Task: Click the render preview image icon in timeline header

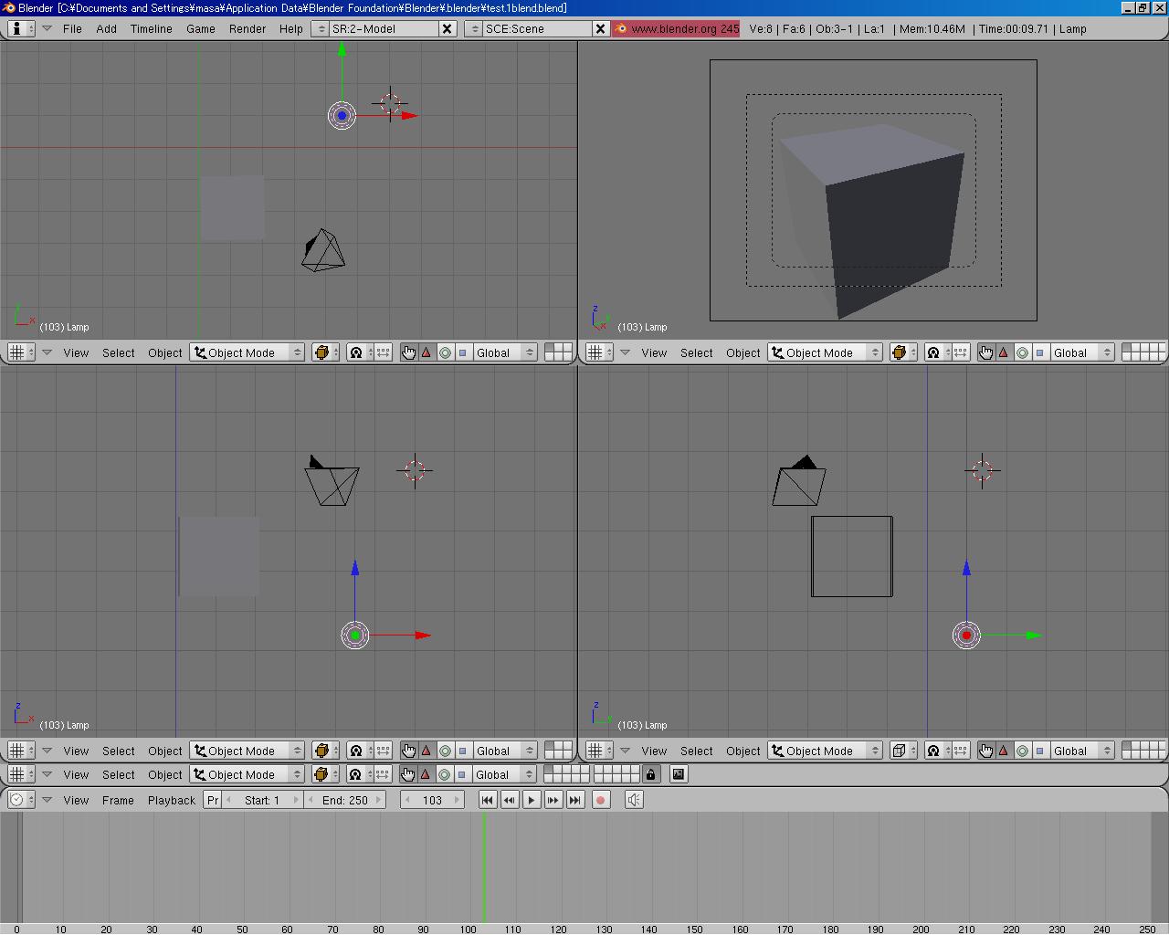Action: pyautogui.click(x=678, y=774)
